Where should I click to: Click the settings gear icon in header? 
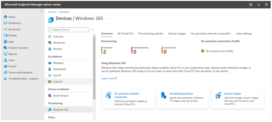pos(266,5)
